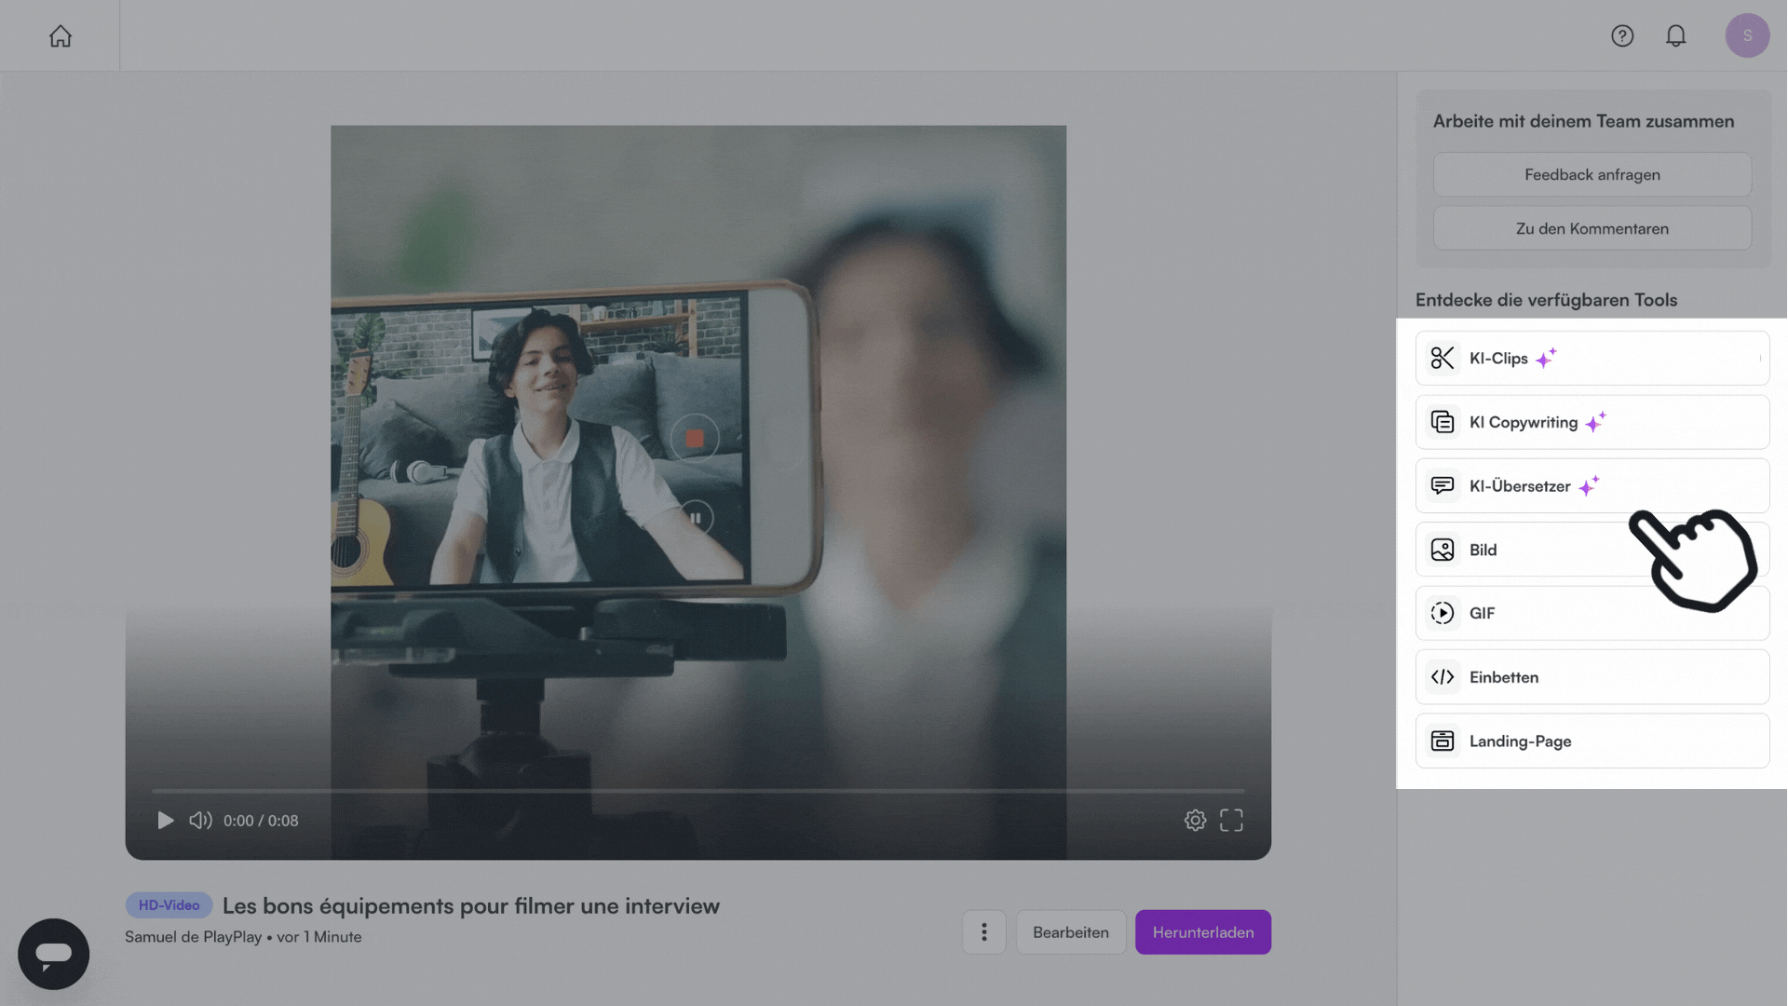The height and width of the screenshot is (1006, 1788).
Task: Click the Bearbeiten button
Action: coord(1071,932)
